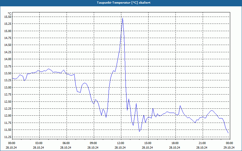Click the 28.10.24 date under 12:00
This screenshot has width=242, height=151.
[120, 147]
